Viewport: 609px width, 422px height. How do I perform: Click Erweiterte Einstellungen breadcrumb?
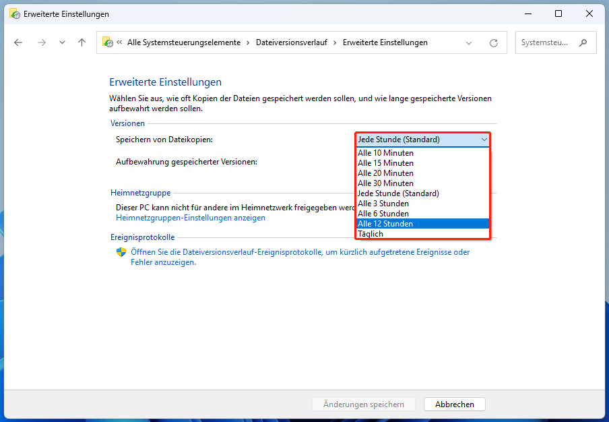[x=385, y=42]
